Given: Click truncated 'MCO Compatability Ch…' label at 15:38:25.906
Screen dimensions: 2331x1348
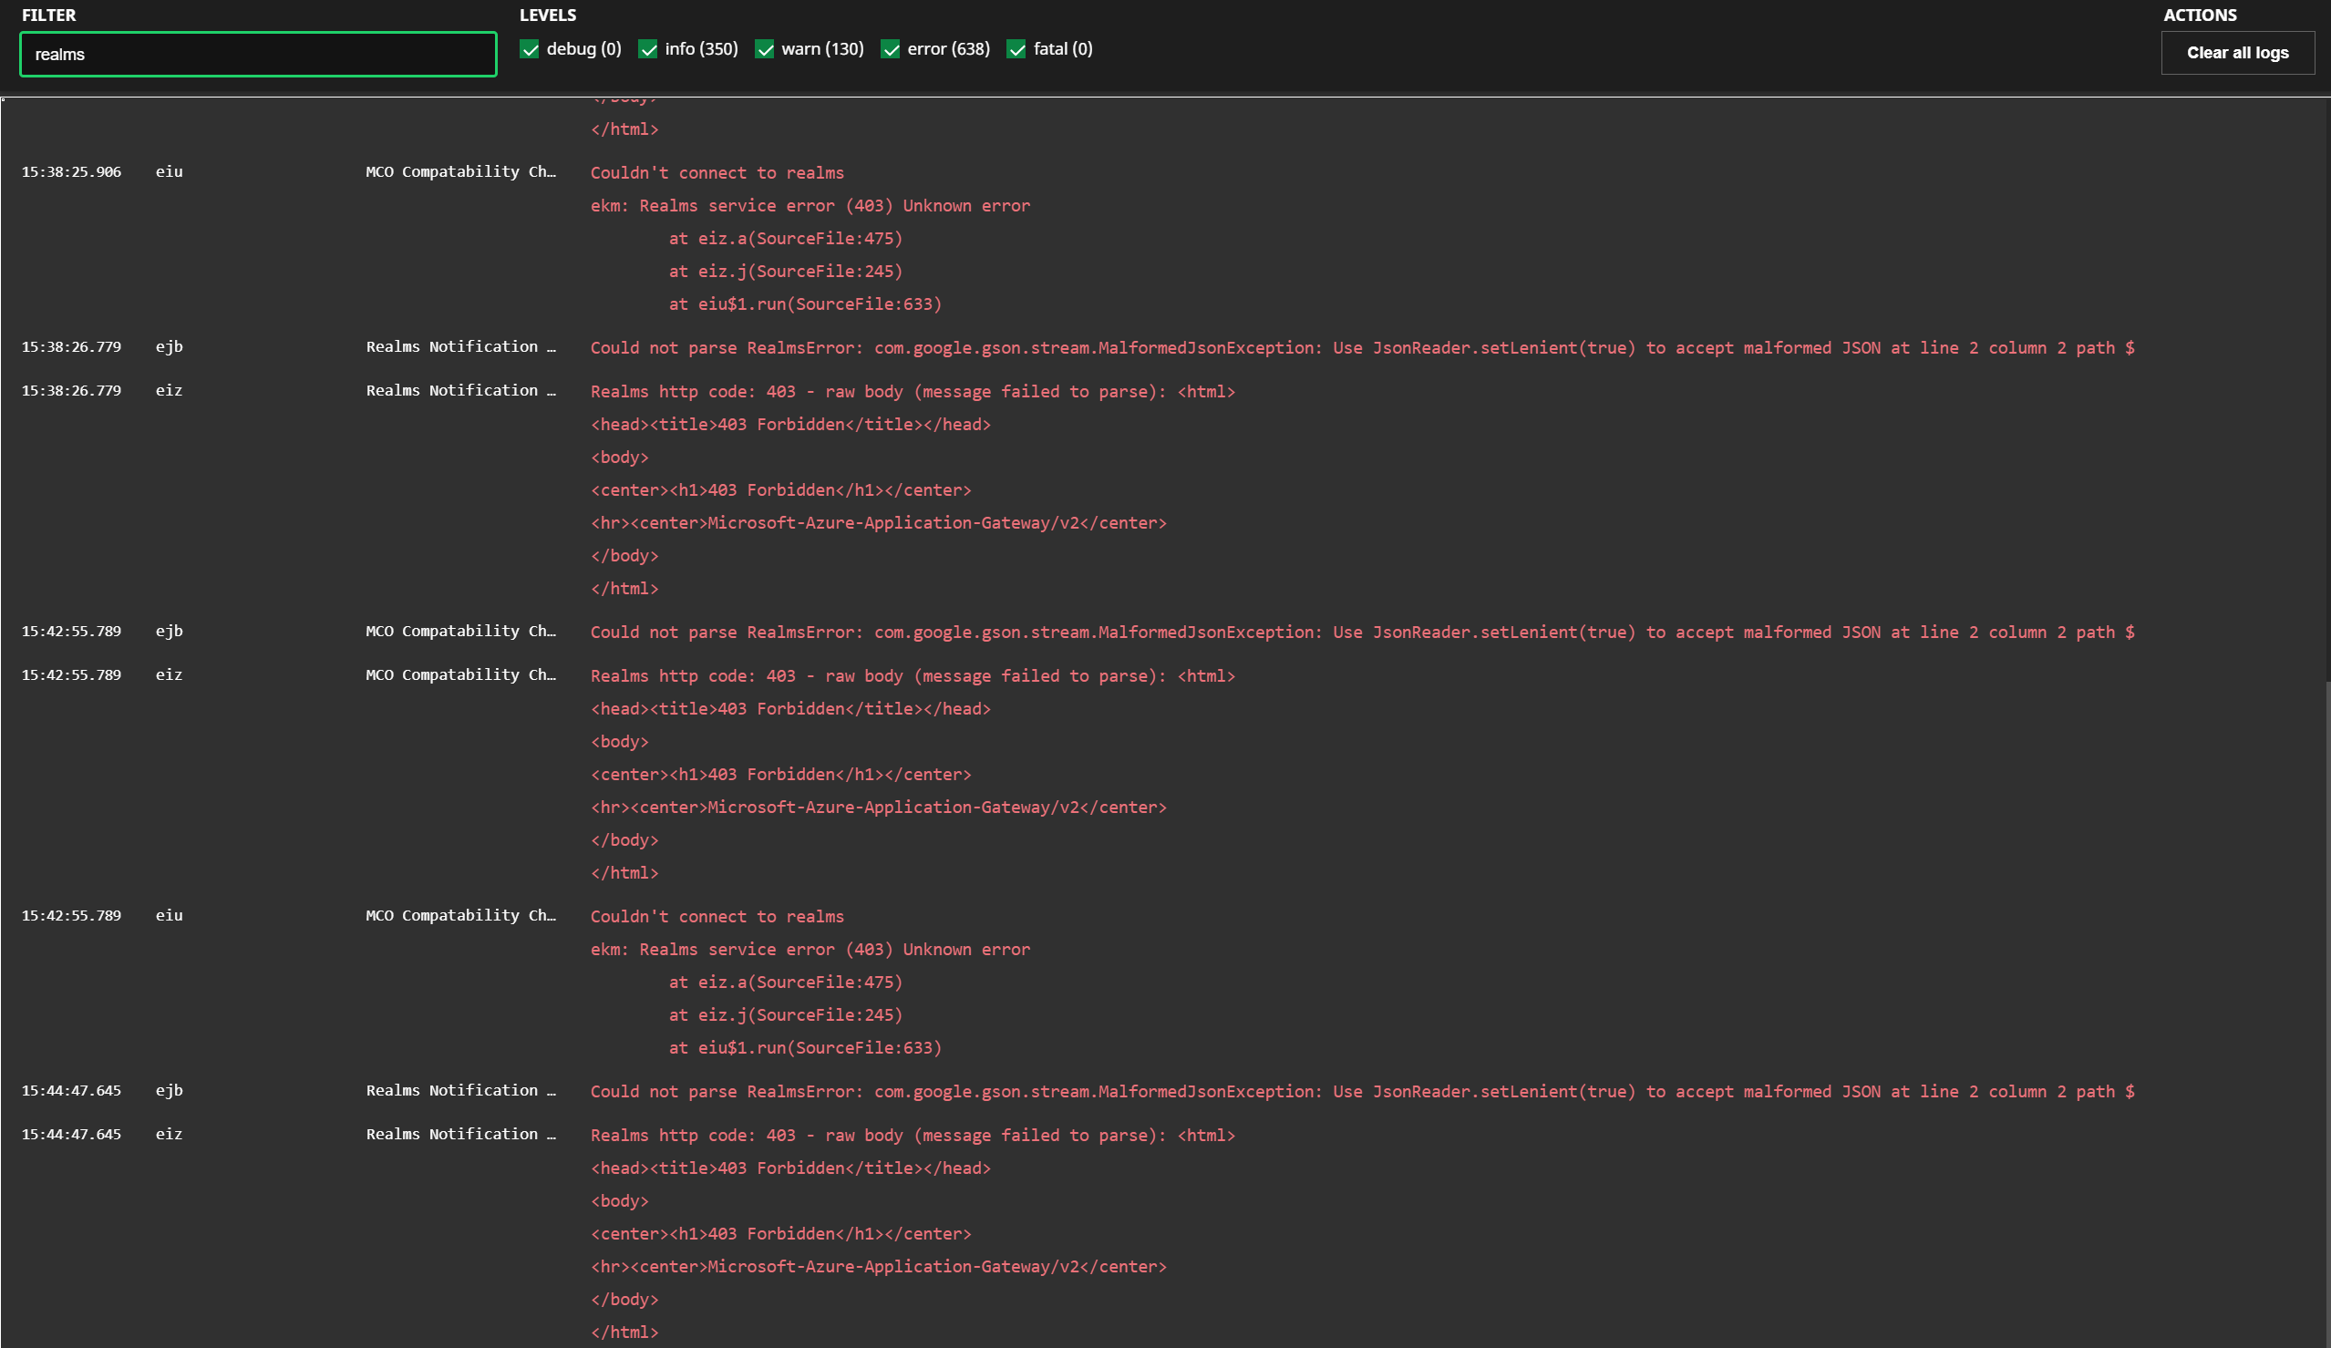Looking at the screenshot, I should click(x=460, y=172).
